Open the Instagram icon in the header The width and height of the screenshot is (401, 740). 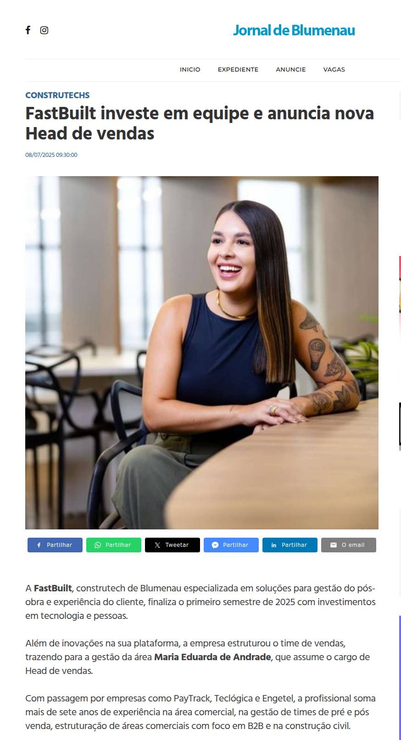pyautogui.click(x=44, y=30)
